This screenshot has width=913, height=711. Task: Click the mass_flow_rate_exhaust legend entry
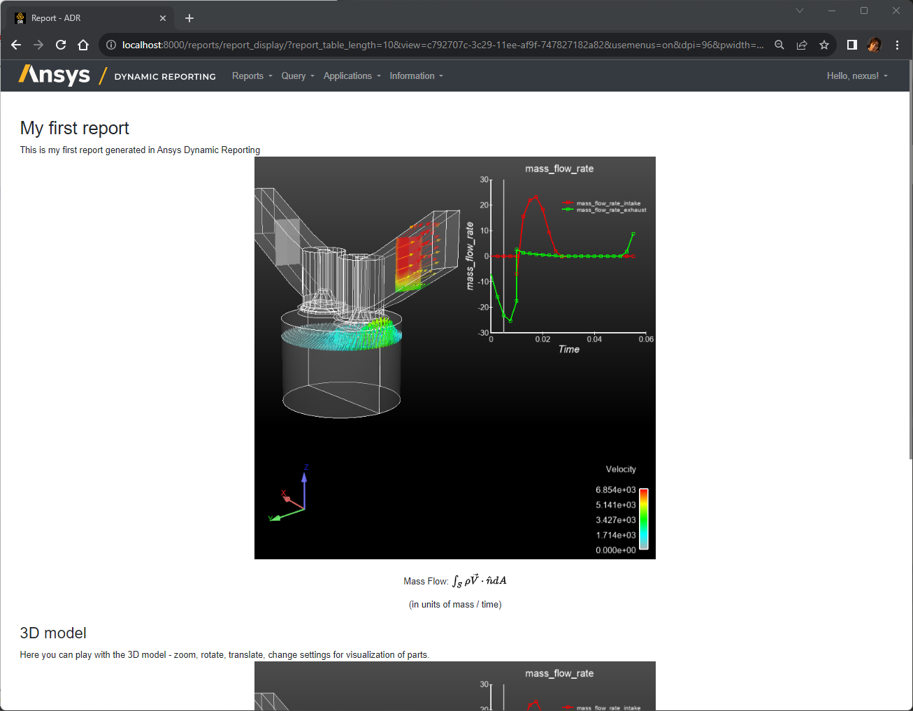coord(605,210)
